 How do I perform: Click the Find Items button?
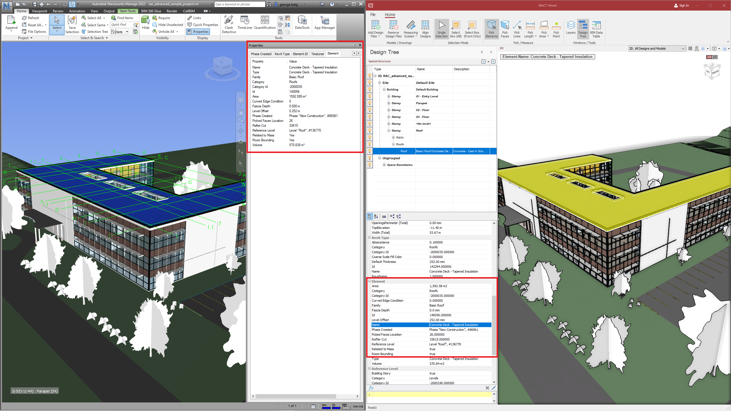tap(122, 18)
